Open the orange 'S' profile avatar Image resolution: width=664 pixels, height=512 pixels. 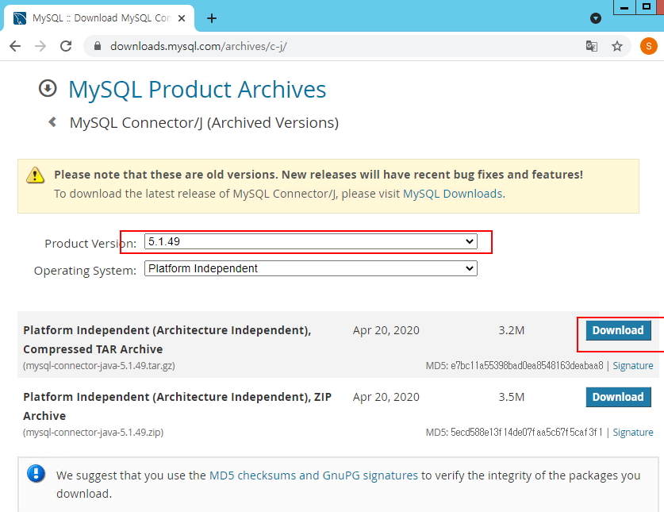point(648,46)
